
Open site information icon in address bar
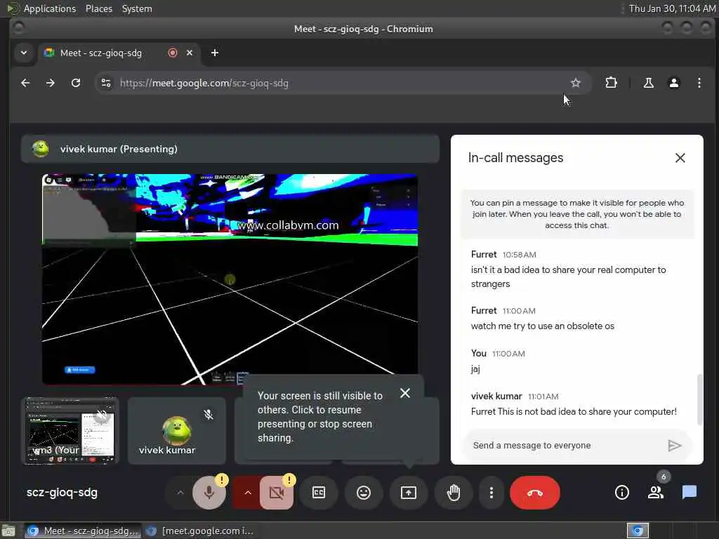106,83
